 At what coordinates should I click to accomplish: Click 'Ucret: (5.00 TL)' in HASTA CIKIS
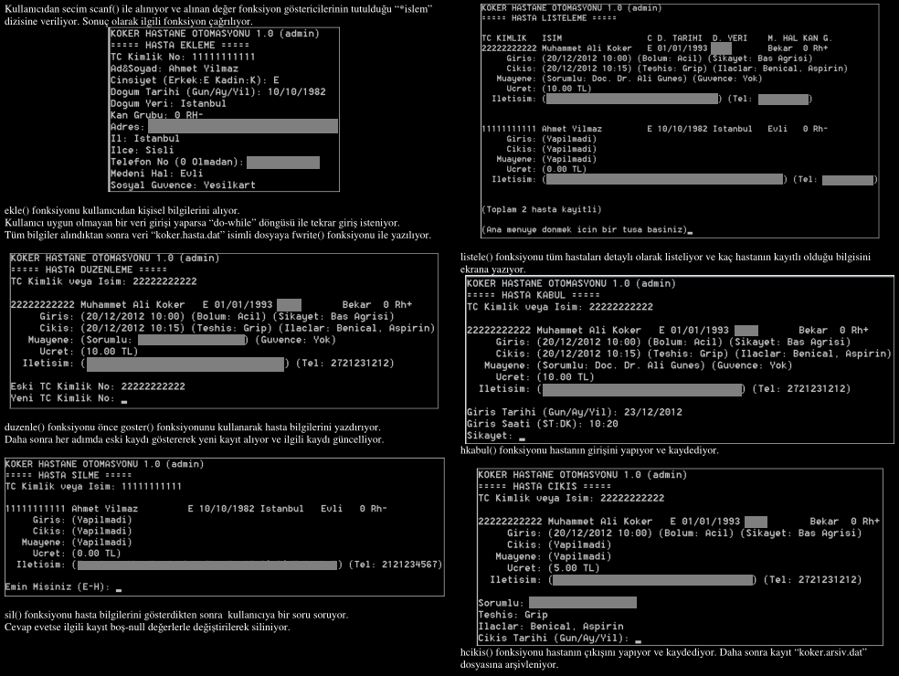[x=554, y=568]
